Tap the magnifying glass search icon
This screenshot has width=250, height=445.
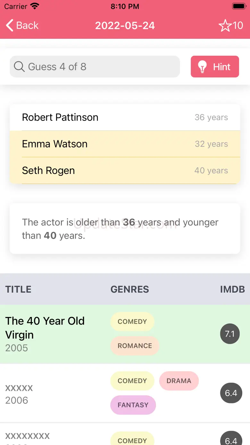tap(19, 67)
